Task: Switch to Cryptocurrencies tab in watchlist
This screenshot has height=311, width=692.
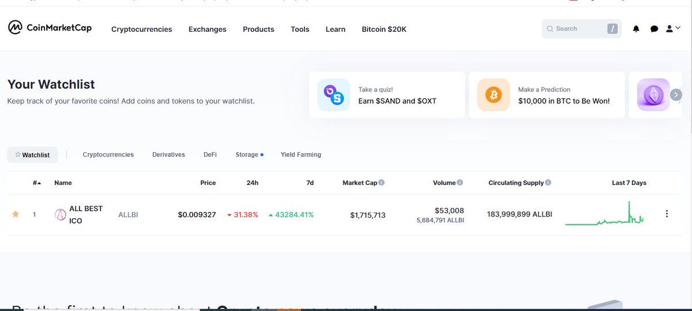Action: point(108,155)
